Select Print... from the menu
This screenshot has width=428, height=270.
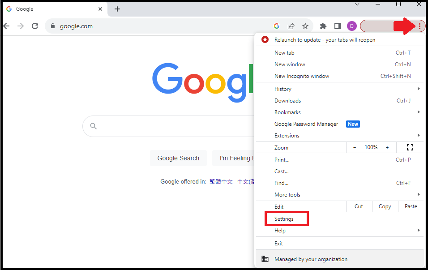[340, 160]
